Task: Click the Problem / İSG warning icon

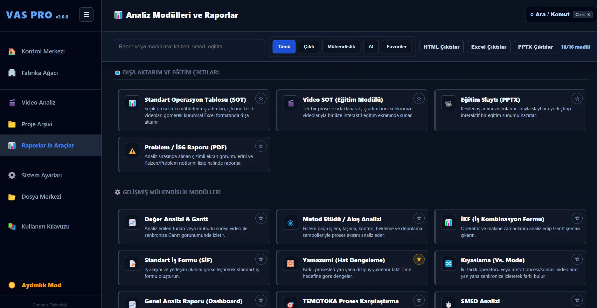Action: pyautogui.click(x=132, y=151)
